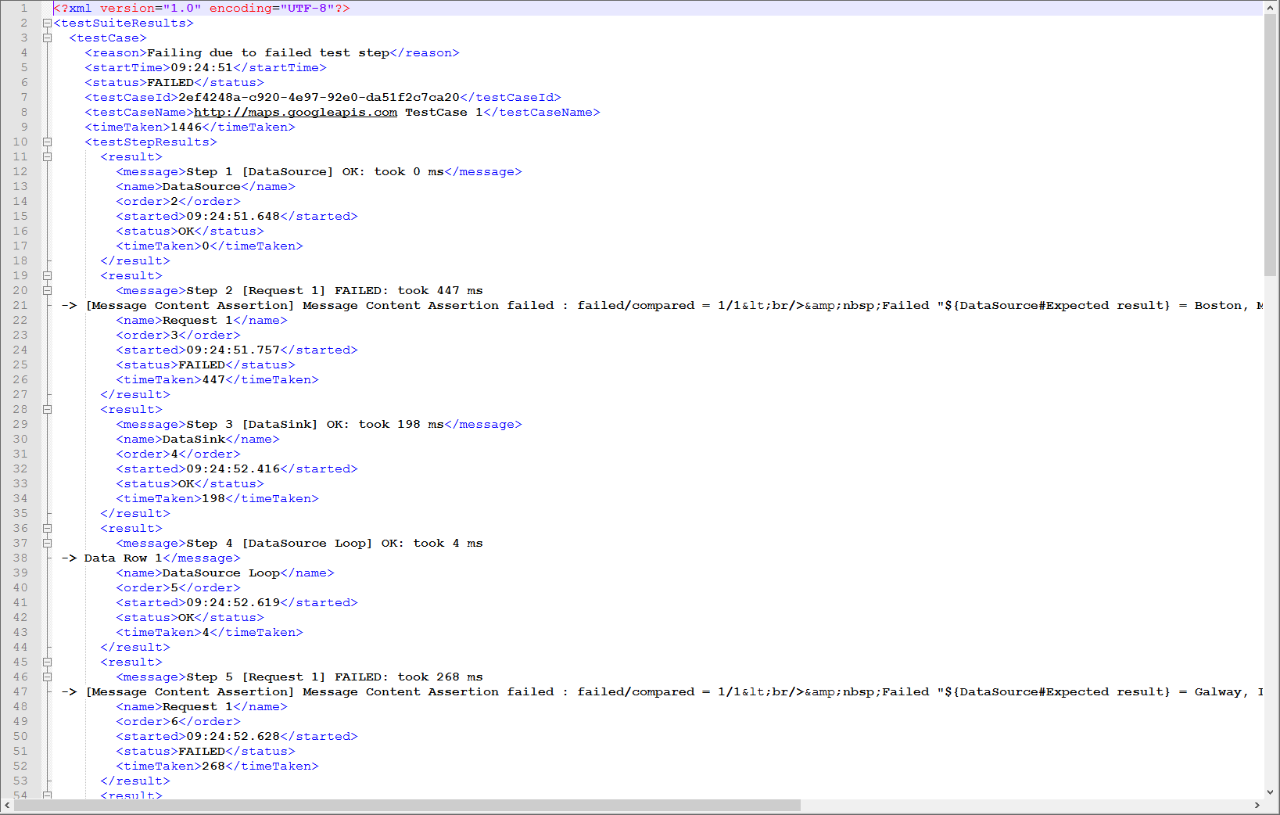Collapse the testStepResults fold on line 10
This screenshot has height=815, width=1280.
click(x=47, y=142)
